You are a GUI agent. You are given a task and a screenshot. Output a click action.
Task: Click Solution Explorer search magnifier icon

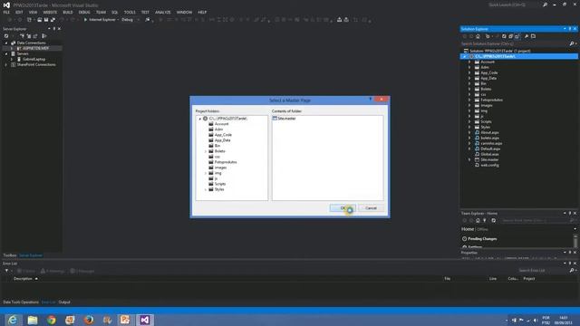pos(572,43)
